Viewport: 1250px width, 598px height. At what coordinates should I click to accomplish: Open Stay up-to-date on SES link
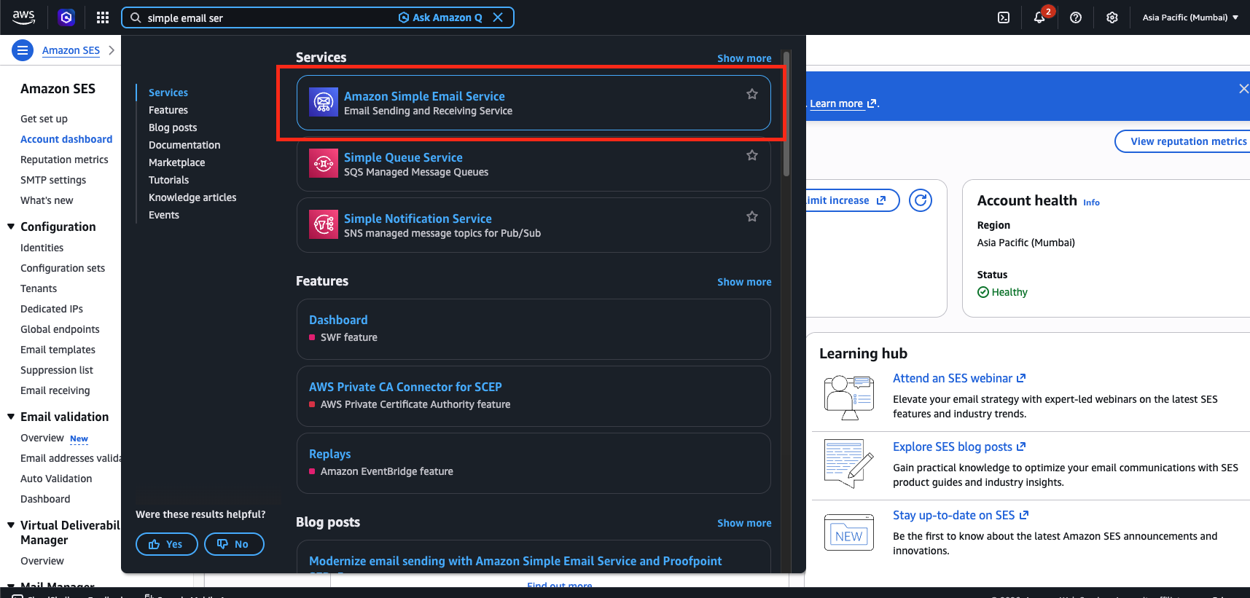pyautogui.click(x=961, y=515)
